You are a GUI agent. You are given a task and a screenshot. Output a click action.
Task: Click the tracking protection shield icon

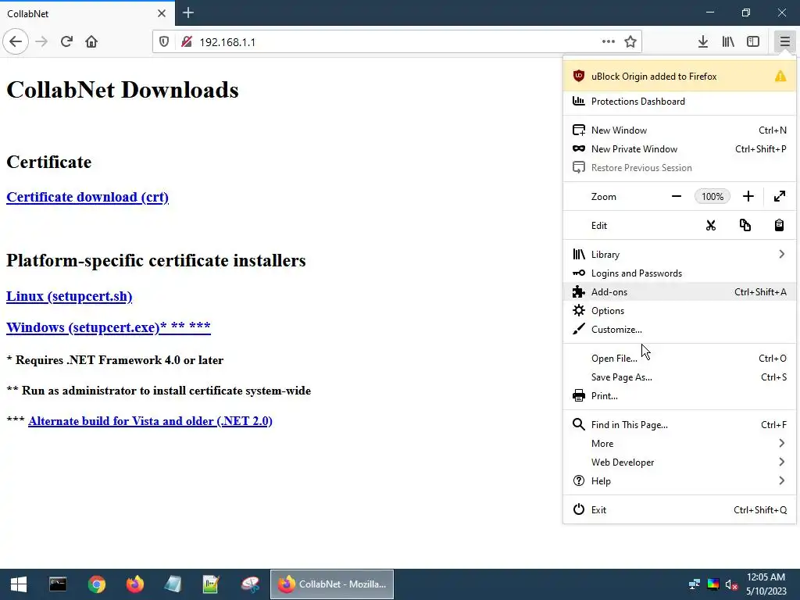coord(164,42)
